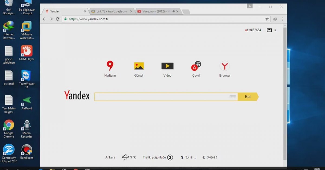Select the pc sanal text file

[x=9, y=78]
